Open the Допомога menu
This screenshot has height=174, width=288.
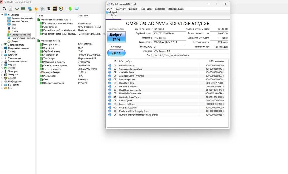pyautogui.click(x=160, y=9)
